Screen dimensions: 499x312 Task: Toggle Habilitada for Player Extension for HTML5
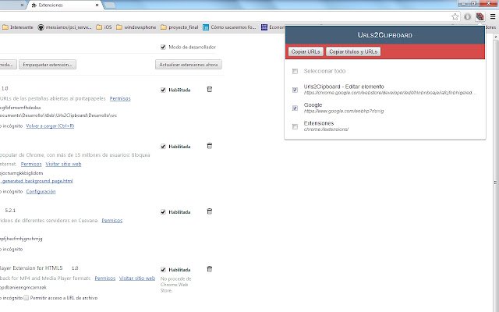[x=163, y=270]
